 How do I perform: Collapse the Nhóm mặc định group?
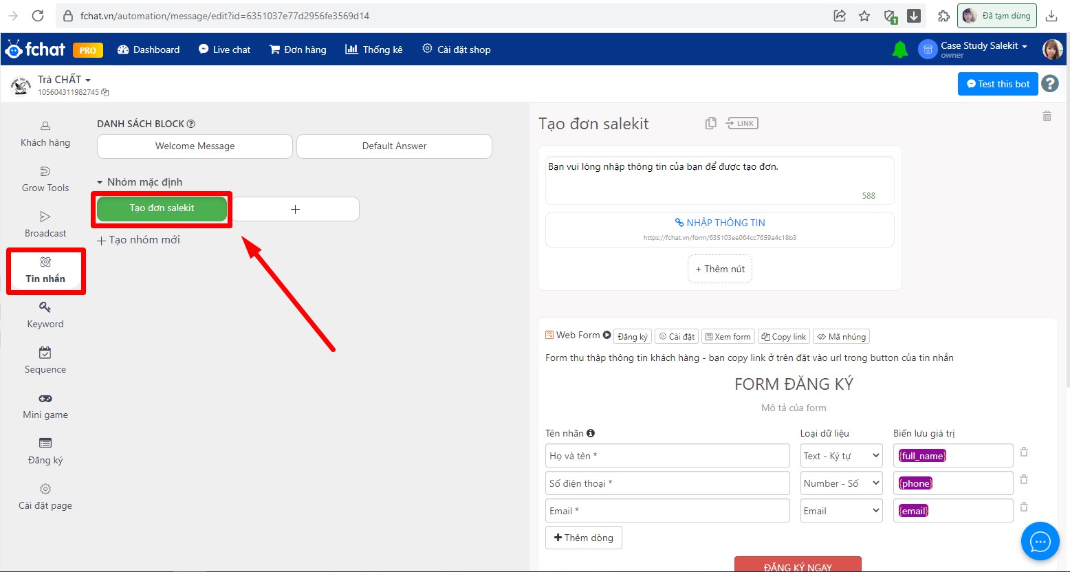click(140, 182)
